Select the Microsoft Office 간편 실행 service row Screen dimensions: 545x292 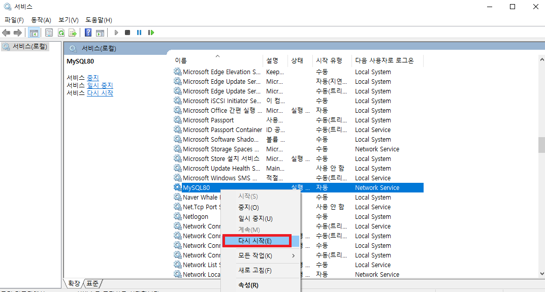[x=298, y=111]
